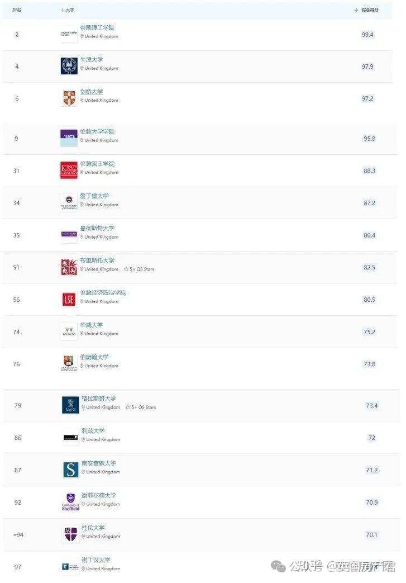
Task: Sort by 大学 column header
Action: [x=69, y=10]
